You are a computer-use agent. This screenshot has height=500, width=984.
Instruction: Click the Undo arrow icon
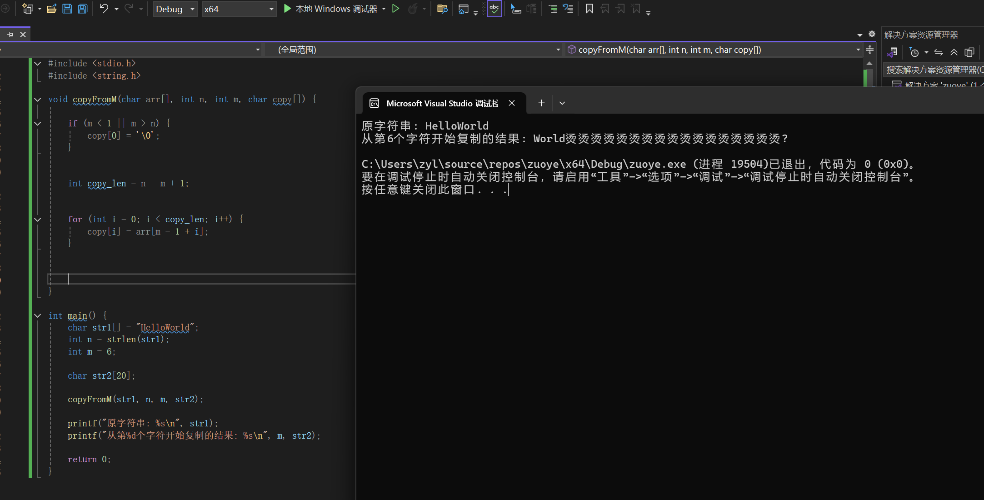tap(104, 9)
